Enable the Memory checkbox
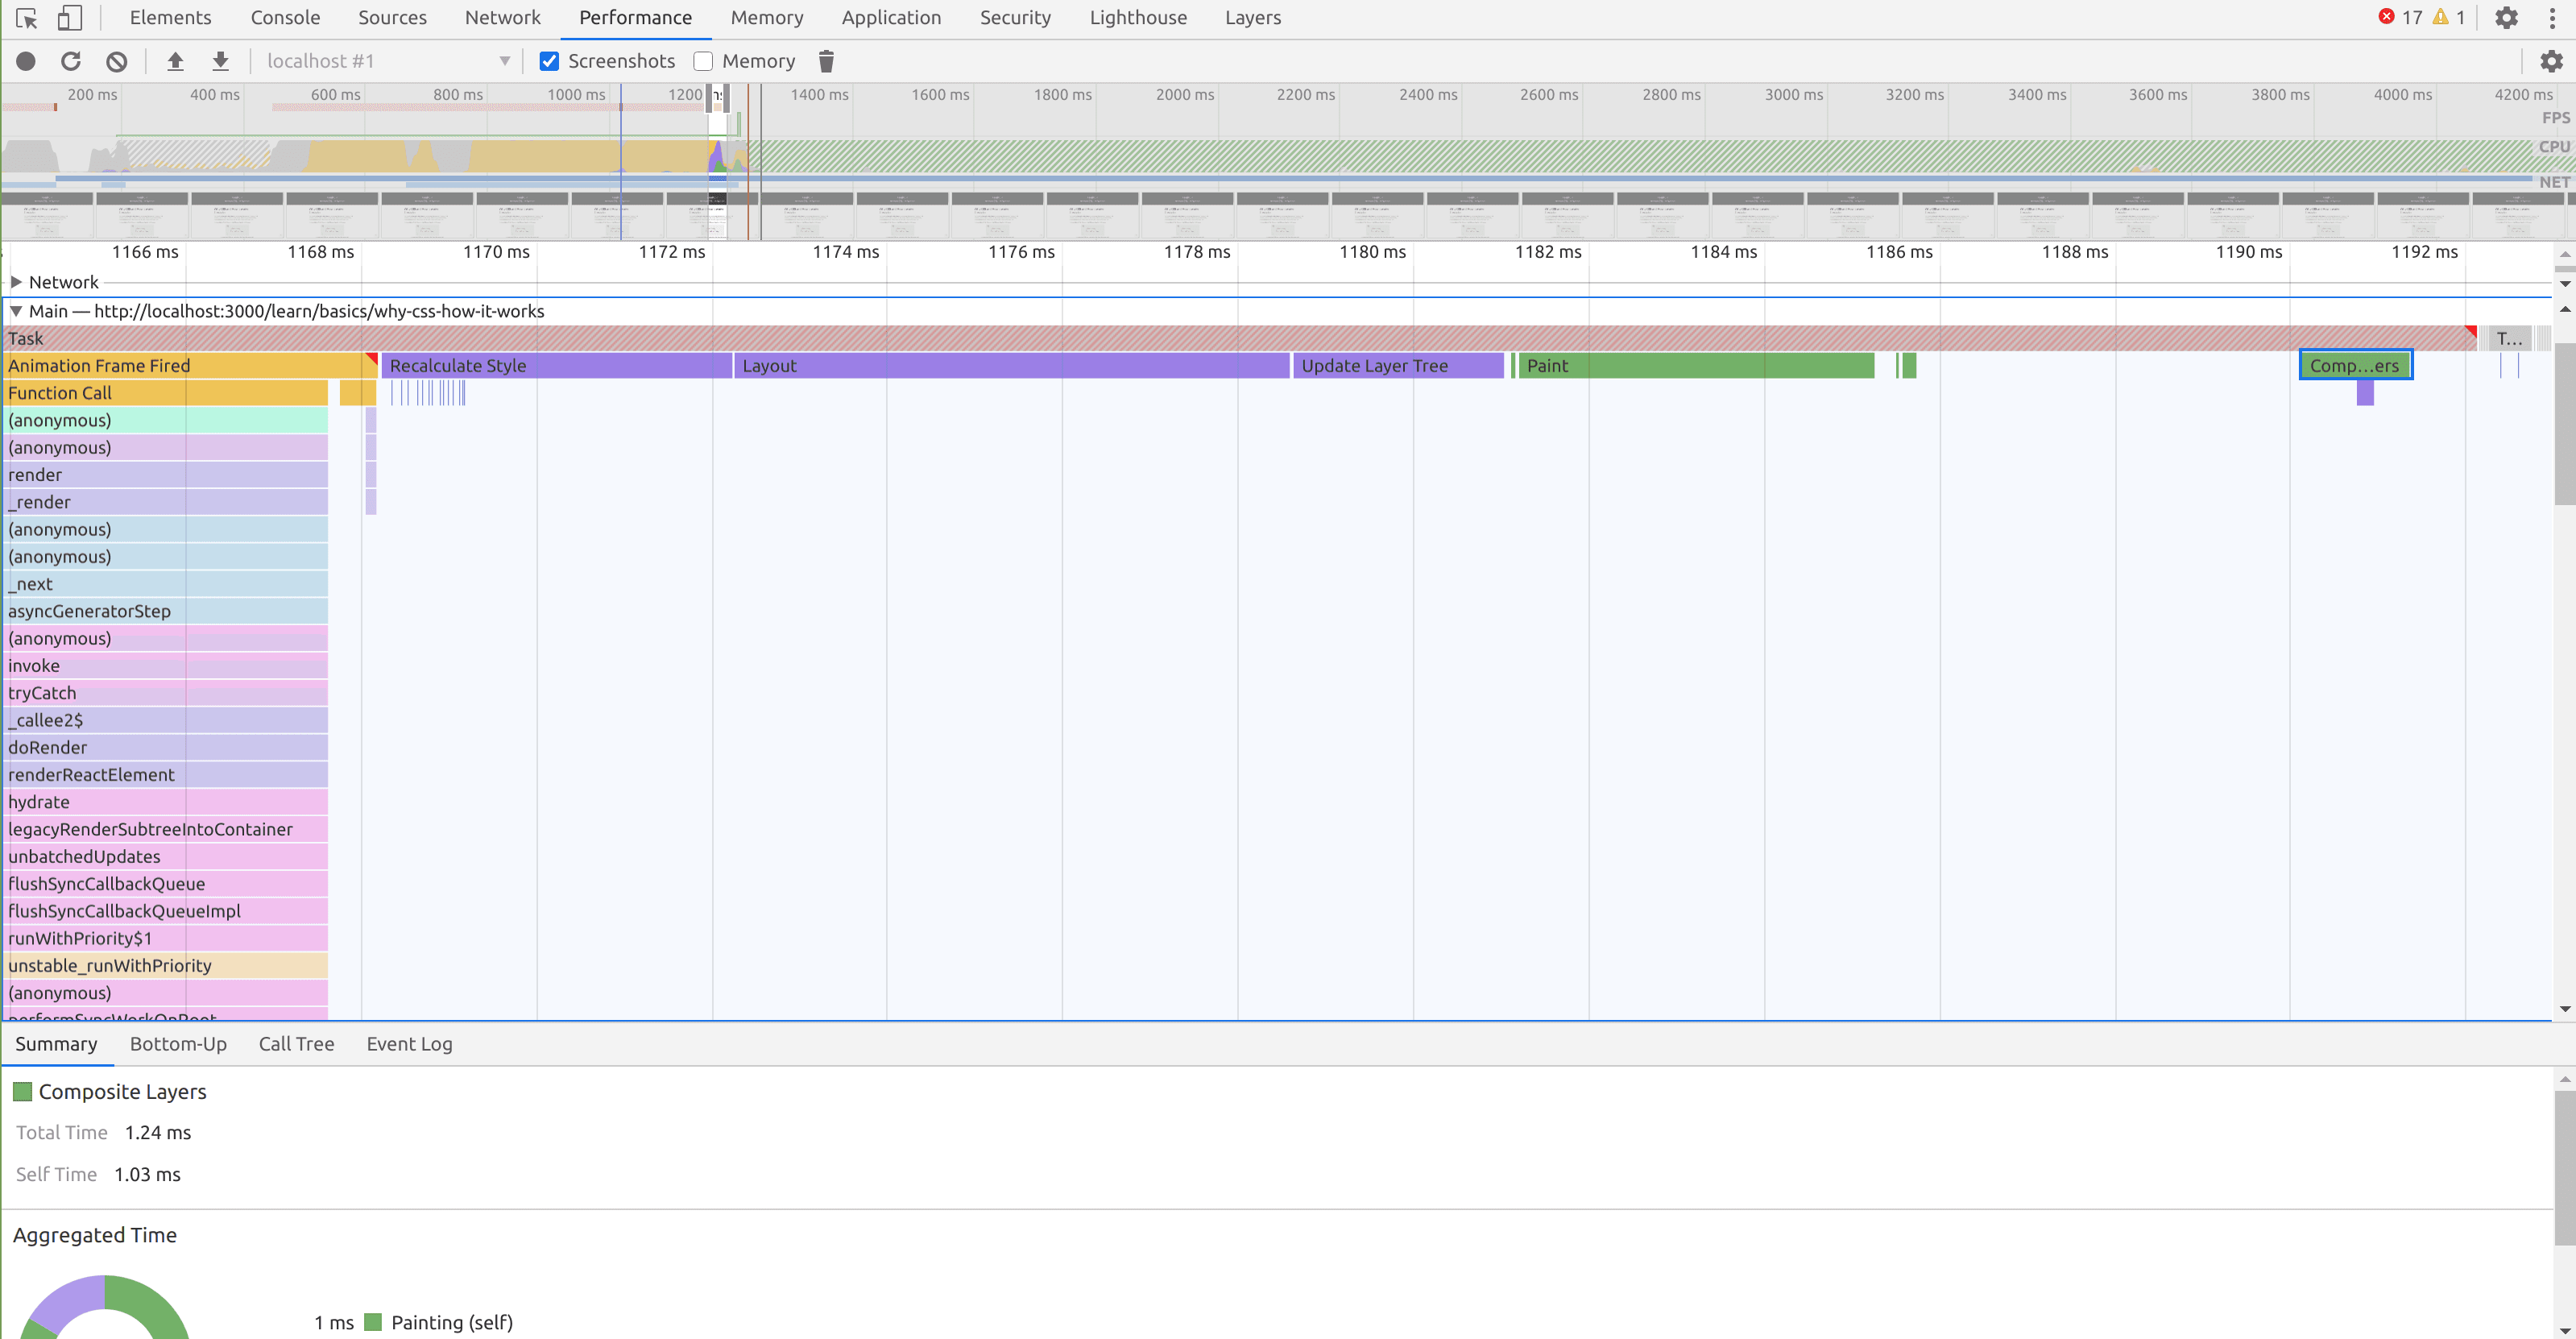 pos(704,61)
